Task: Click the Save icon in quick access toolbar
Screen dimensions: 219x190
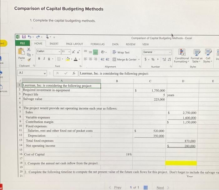Action: 24,37
